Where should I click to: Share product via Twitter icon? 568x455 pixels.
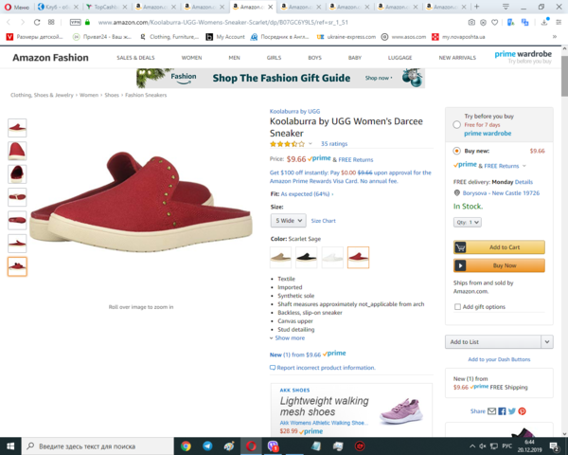pos(512,411)
